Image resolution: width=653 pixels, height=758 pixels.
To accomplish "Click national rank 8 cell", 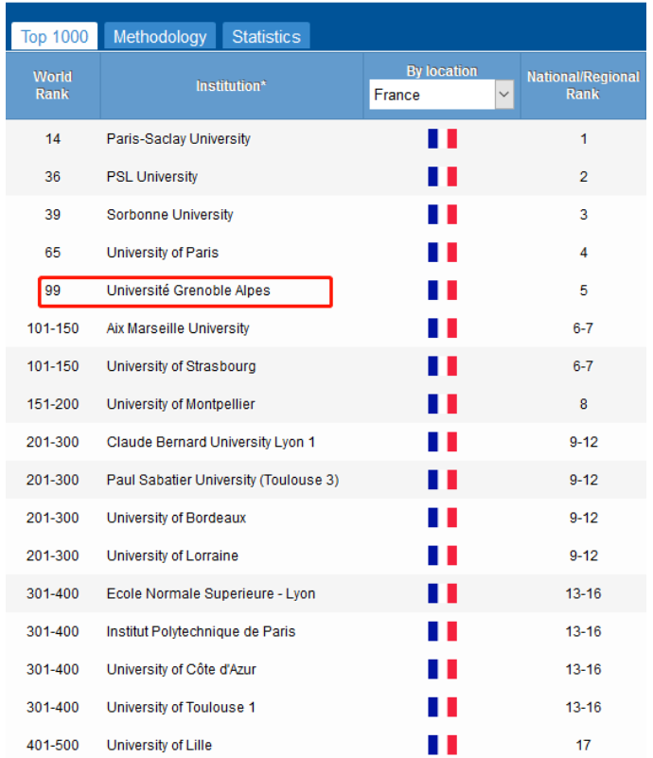I will [x=583, y=404].
